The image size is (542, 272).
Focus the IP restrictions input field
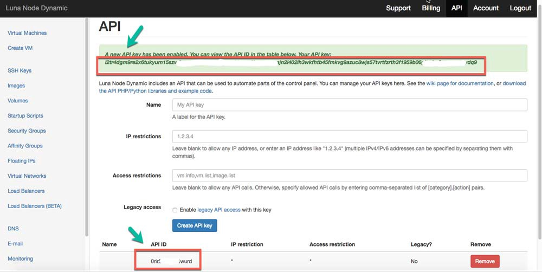350,136
